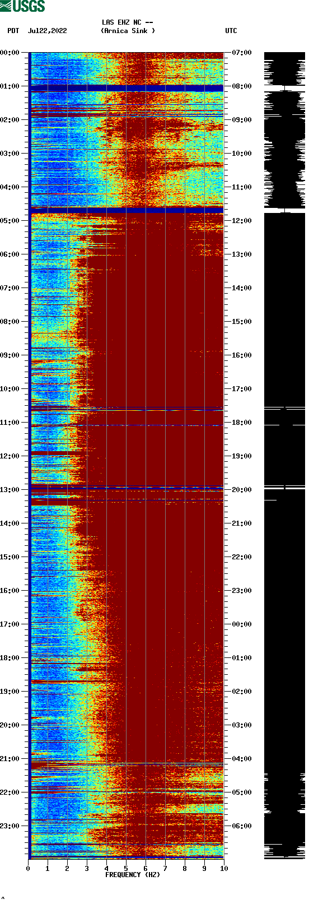Click the 23:00 PDT time label

pos(10,826)
